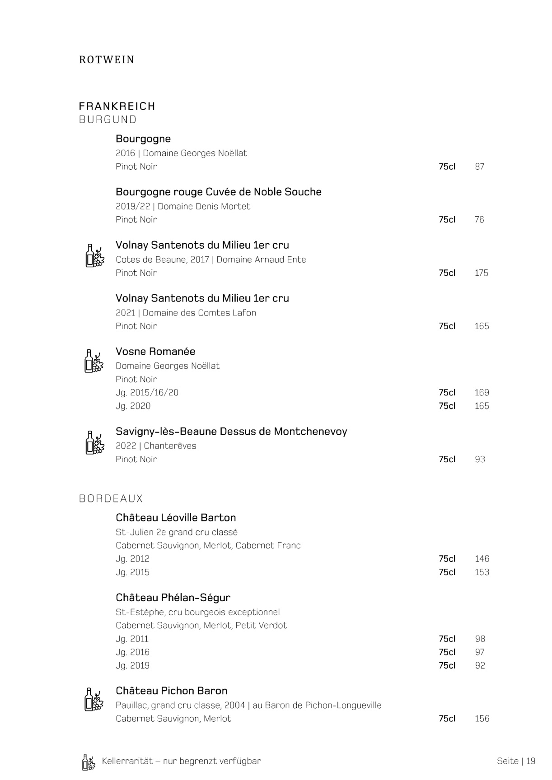Viewport: 552px width, 780px height.
Task: Select the ROTWEIN page heading
Action: [107, 60]
